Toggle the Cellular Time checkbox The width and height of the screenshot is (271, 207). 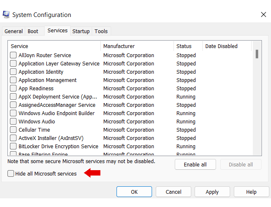13,130
